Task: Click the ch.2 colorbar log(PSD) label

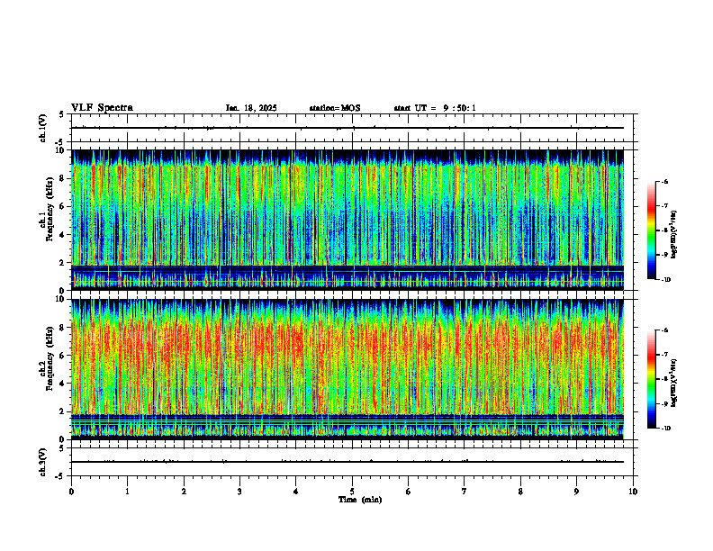Action: [x=674, y=383]
